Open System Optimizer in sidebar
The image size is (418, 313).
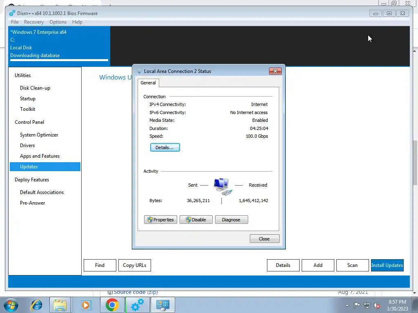(x=39, y=134)
